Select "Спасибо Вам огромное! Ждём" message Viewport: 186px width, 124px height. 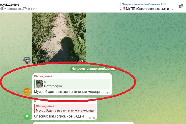(59, 116)
